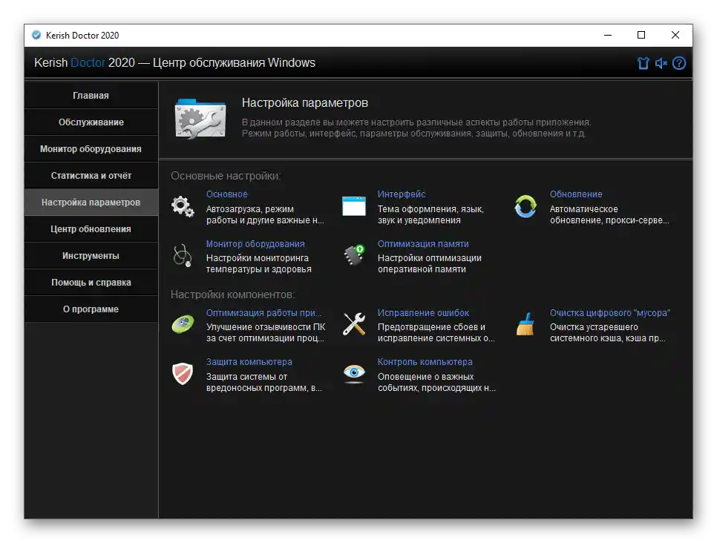Open the Обновление settings link

[576, 194]
